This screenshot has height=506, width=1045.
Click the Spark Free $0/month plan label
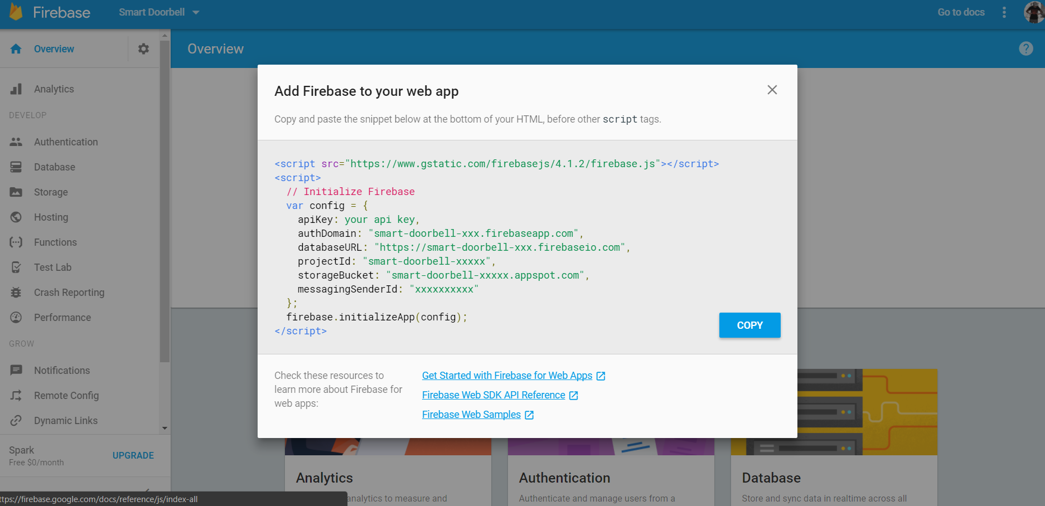point(36,456)
